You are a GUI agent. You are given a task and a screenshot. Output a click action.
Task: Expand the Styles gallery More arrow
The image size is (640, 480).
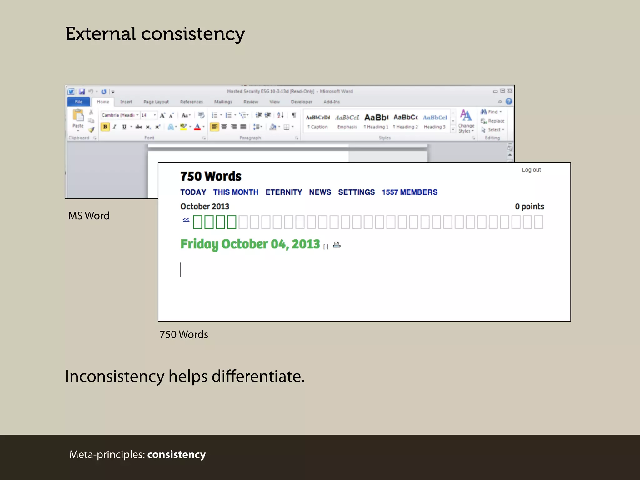[453, 129]
